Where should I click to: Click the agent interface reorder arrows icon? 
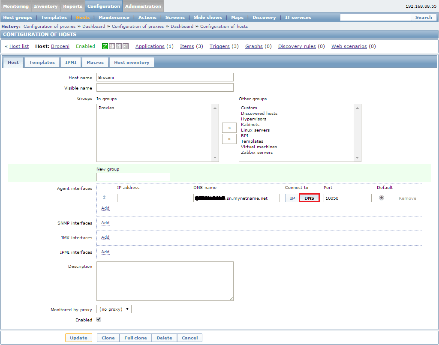tap(104, 198)
